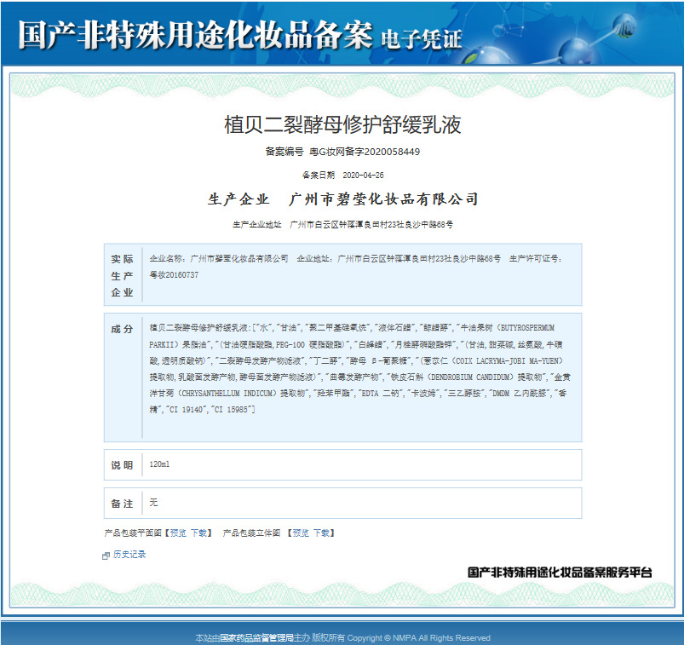This screenshot has width=684, height=645.
Task: Click the 国家药品监督管理局 footer link
Action: click(x=256, y=638)
